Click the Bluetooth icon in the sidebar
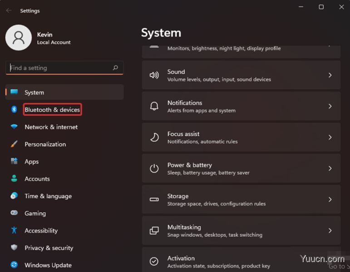Viewport: 350px width, 272px height. [x=14, y=110]
